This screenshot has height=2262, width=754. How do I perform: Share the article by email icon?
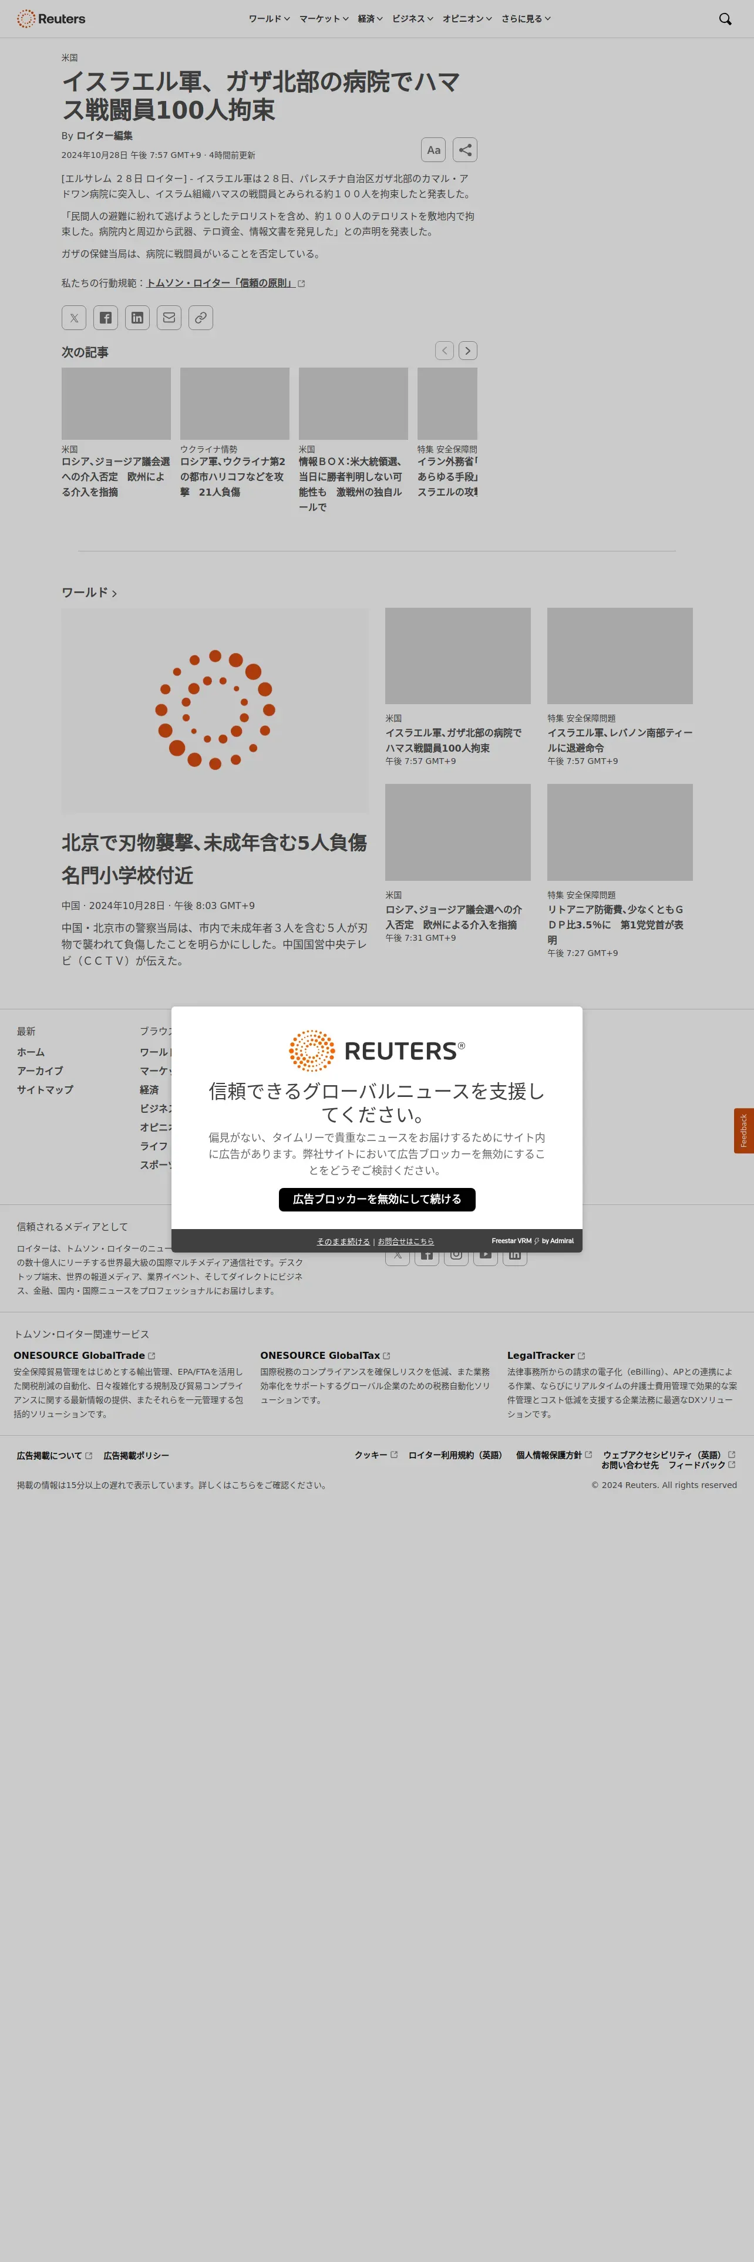pos(169,318)
